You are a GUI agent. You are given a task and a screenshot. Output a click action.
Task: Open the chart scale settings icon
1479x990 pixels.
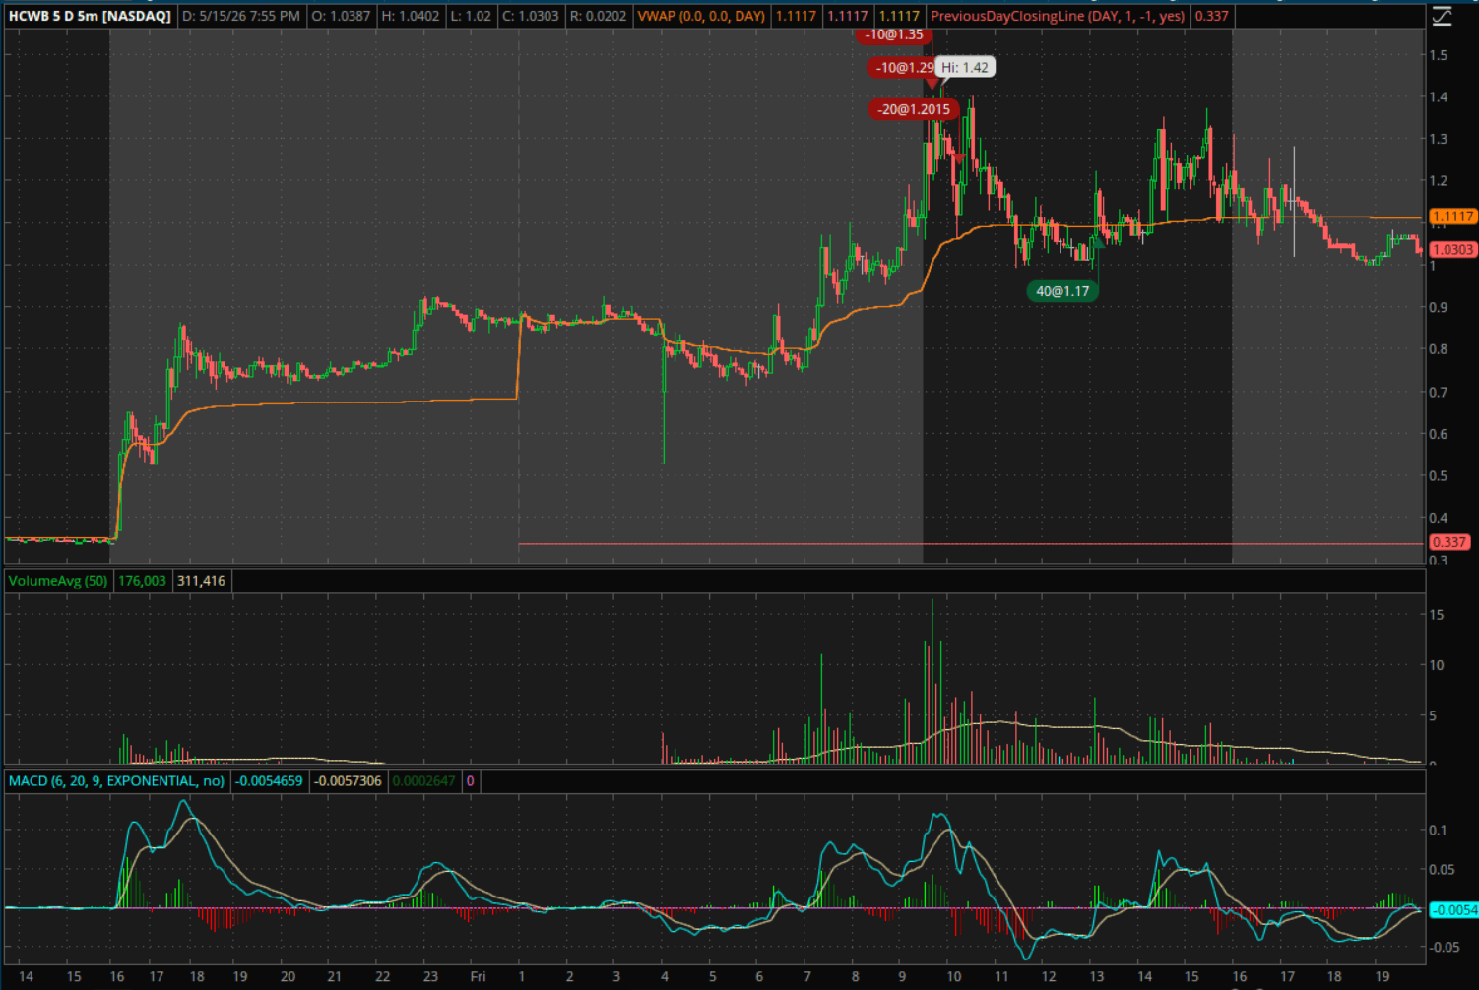[1442, 16]
